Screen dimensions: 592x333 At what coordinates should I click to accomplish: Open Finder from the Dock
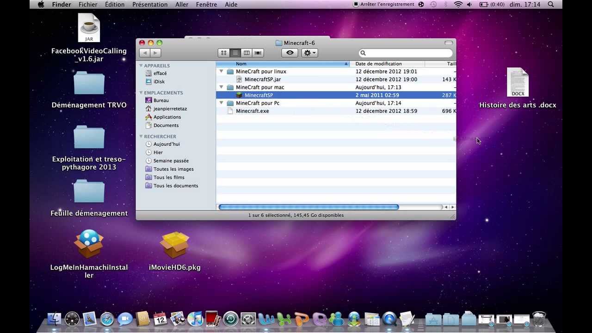tap(54, 319)
